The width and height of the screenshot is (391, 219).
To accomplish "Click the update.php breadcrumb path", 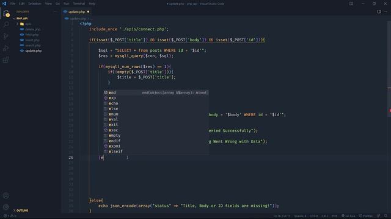I will (78, 18).
